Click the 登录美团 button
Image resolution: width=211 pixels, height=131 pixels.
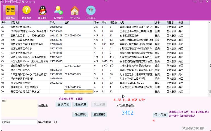pos(63,104)
